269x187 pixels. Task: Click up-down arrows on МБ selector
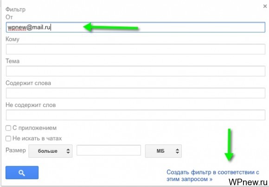coord(177,151)
